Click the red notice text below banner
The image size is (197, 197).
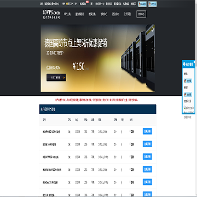97,100
